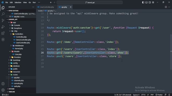Image resolution: width=172 pixels, height=96 pixels.
Task: Open the Run menu
Action: (x=34, y=2)
